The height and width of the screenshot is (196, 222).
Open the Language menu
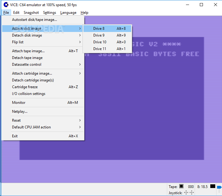coord(68,13)
